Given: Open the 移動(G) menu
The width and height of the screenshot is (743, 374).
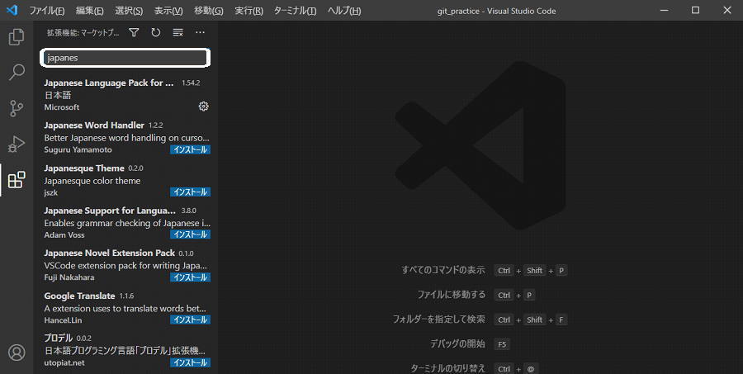Looking at the screenshot, I should [209, 11].
